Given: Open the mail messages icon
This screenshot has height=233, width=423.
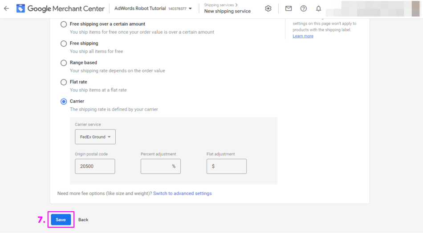Looking at the screenshot, I should point(289,8).
